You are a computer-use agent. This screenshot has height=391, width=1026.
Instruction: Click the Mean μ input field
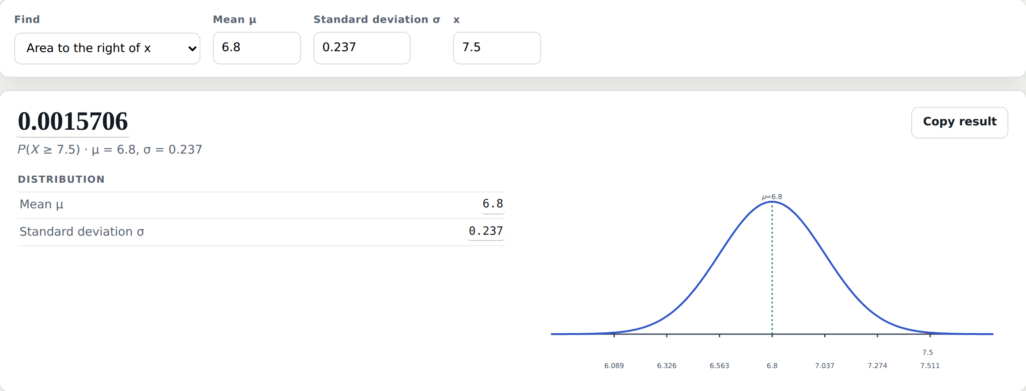tap(257, 48)
